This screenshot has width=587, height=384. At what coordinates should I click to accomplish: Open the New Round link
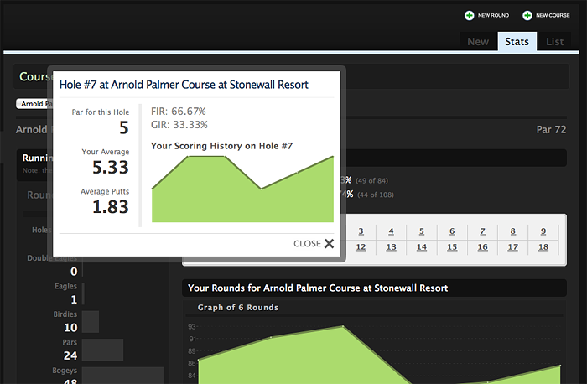tap(493, 15)
